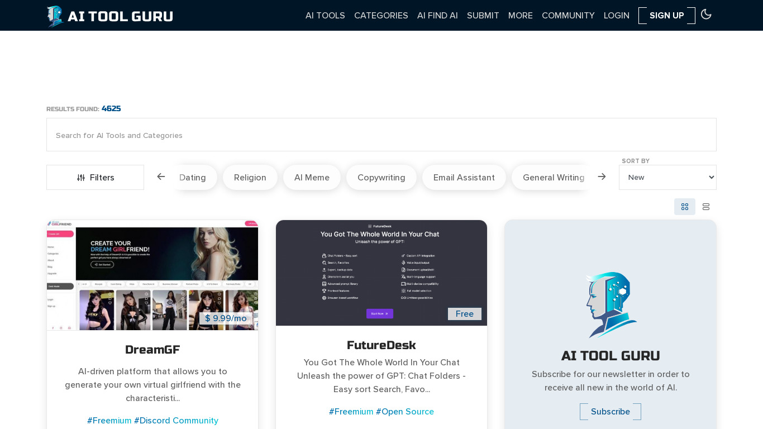Image resolution: width=763 pixels, height=429 pixels.
Task: Click the AI Tool Guru robot head icon
Action: click(x=611, y=305)
